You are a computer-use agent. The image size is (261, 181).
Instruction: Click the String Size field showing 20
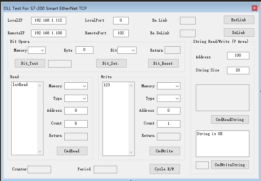[238, 70]
